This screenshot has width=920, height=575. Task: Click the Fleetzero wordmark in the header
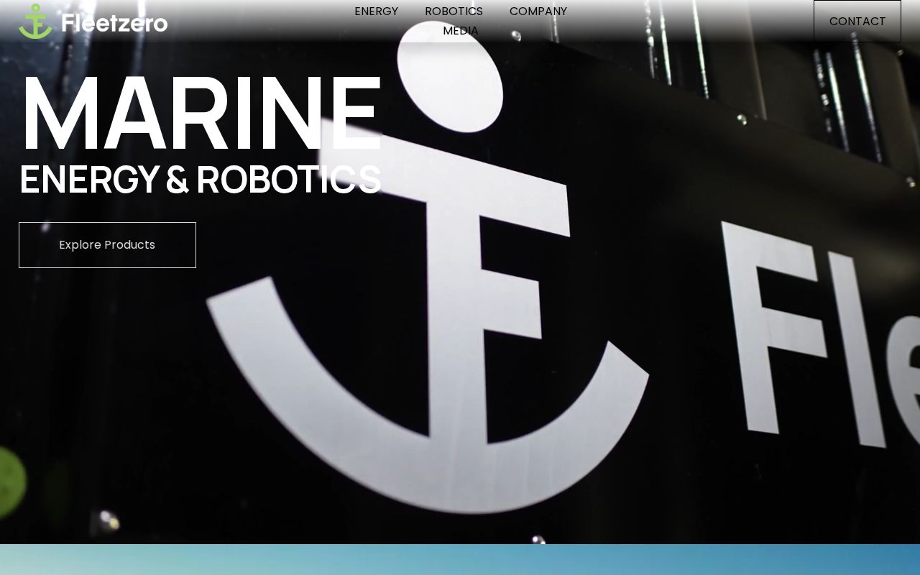(x=114, y=23)
